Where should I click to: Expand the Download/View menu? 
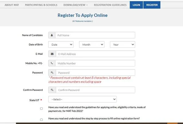coord(75,5)
